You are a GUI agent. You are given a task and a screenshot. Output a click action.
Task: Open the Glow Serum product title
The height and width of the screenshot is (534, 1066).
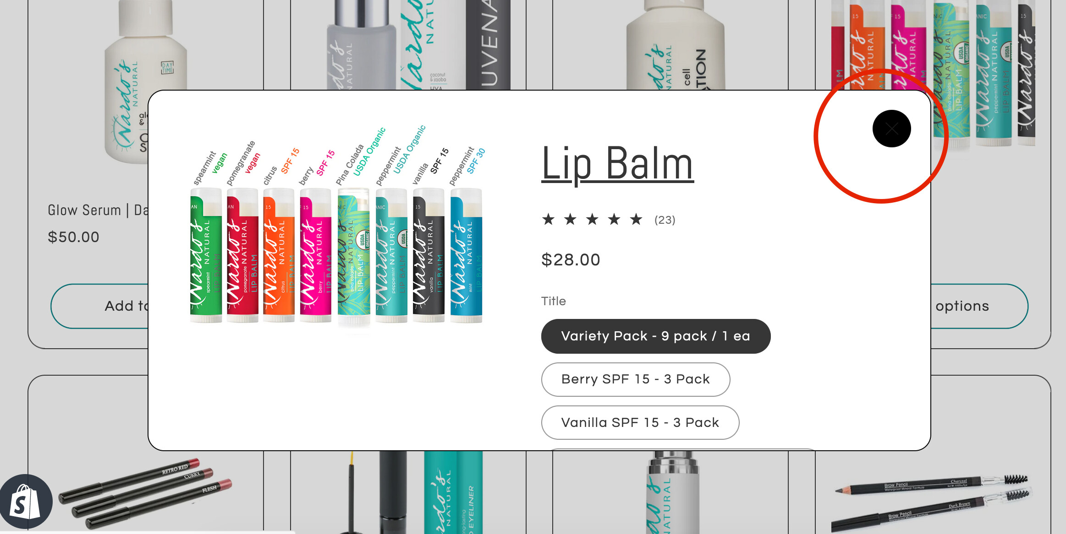tap(98, 210)
